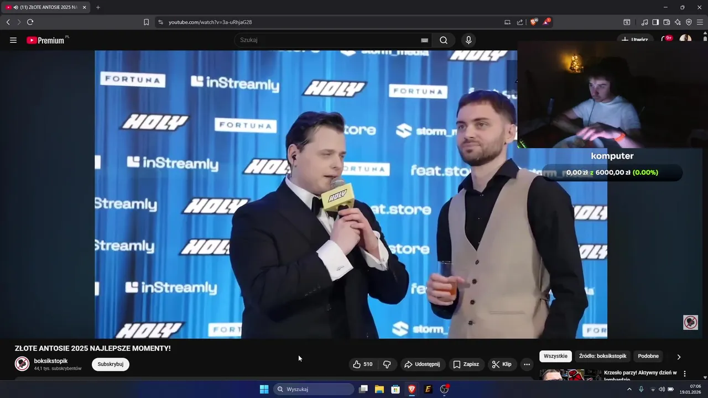Open the tab search toolbar icon

click(x=627, y=22)
